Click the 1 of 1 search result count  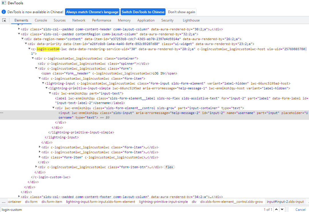[x=268, y=209]
